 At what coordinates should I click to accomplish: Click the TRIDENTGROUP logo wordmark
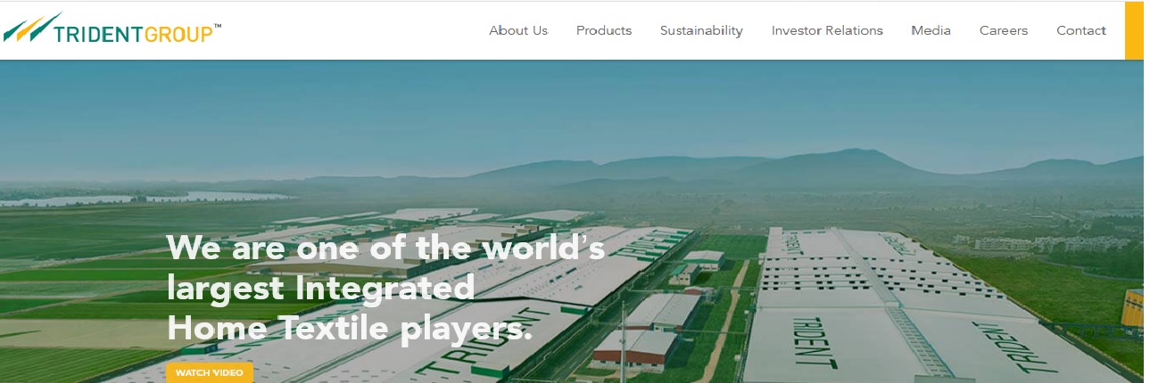(x=134, y=34)
